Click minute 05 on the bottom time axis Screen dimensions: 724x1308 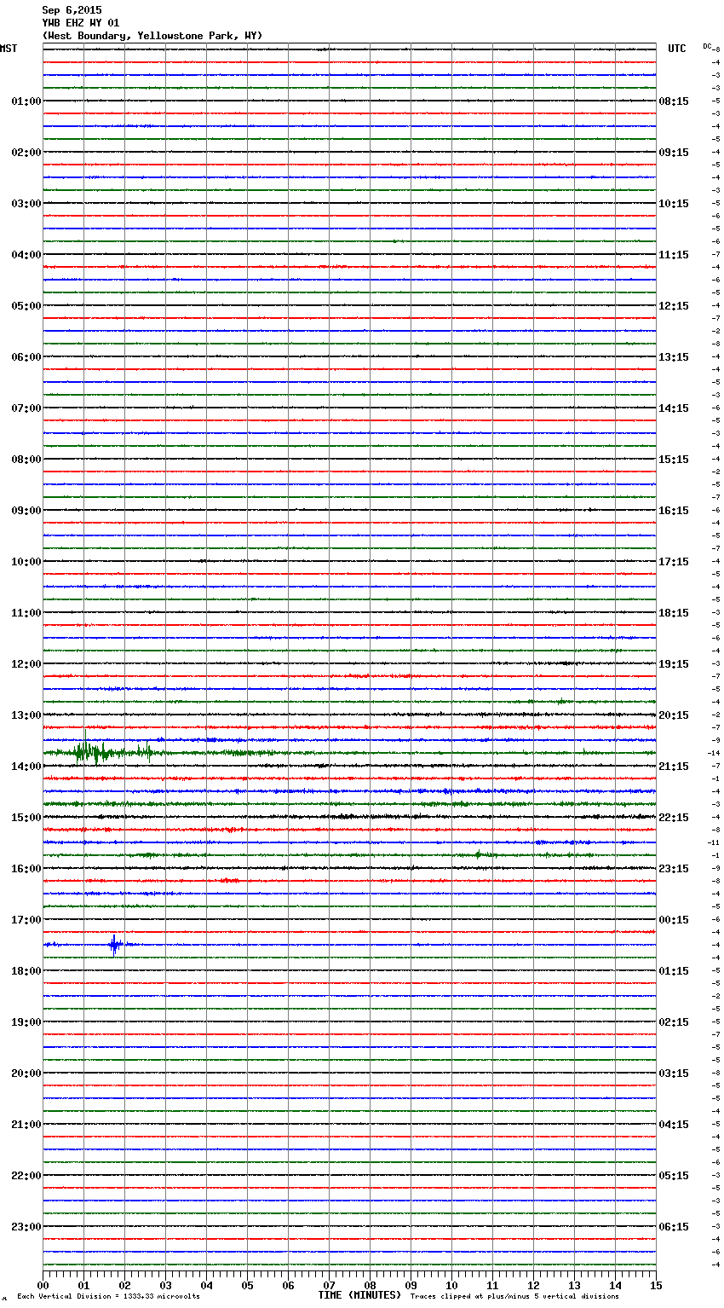[247, 1285]
